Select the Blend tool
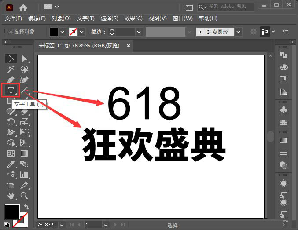Viewport: 298px width, 230px height. pos(25,164)
